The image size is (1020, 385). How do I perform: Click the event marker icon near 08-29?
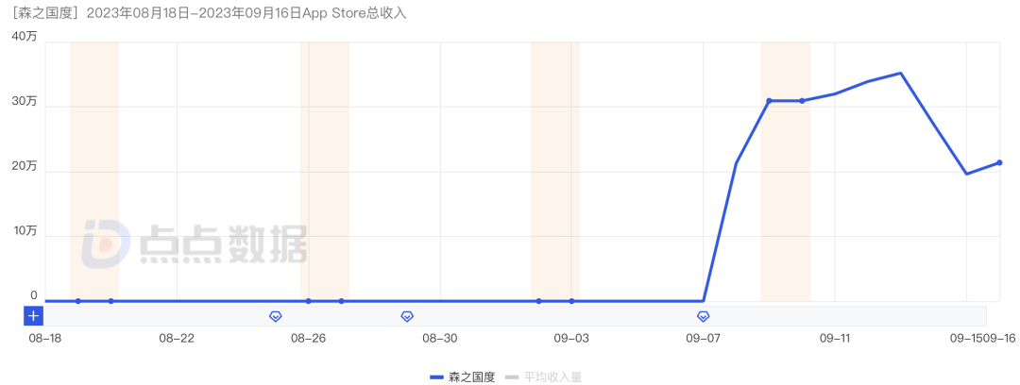click(x=407, y=316)
